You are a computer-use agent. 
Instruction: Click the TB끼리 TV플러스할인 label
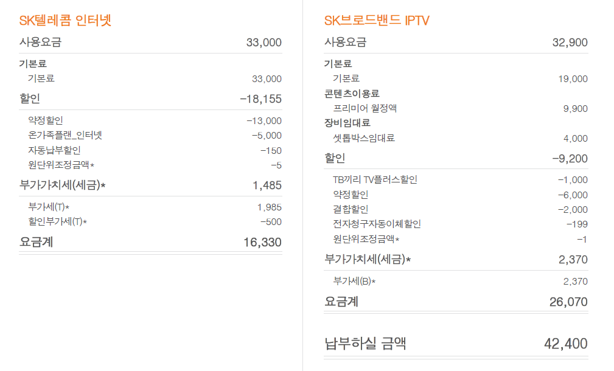tap(375, 179)
